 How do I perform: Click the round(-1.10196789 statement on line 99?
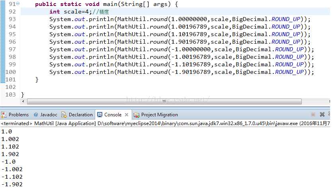pyautogui.click(x=182, y=64)
